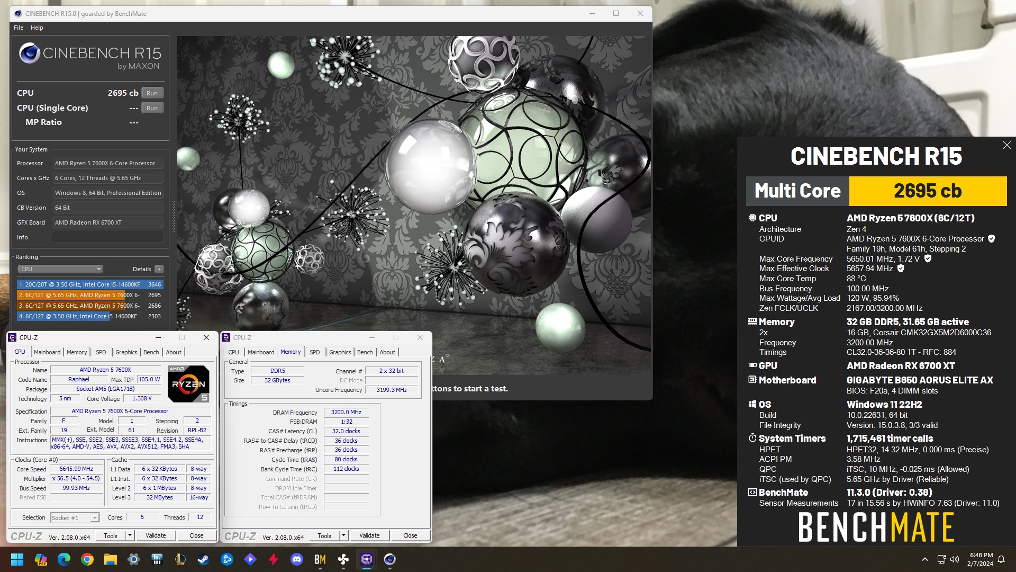
Task: Select the 6C/12T i5-14600KF 2303 ranking row
Action: 90,316
